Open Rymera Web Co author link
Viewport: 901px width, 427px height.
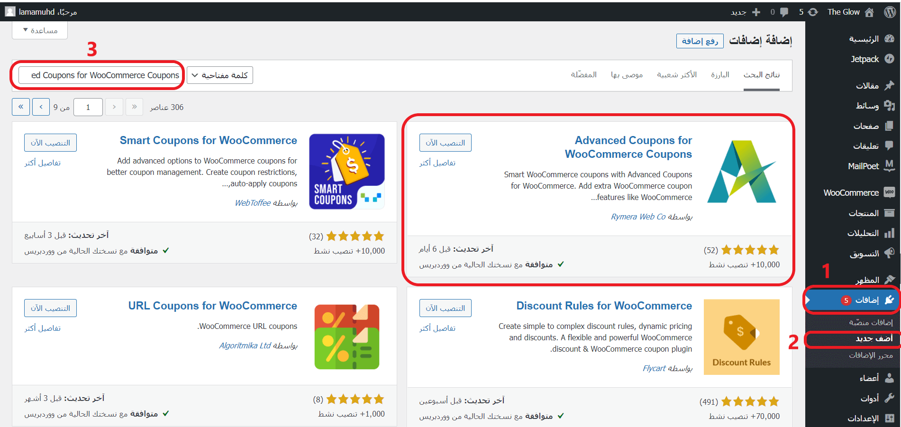pyautogui.click(x=638, y=217)
